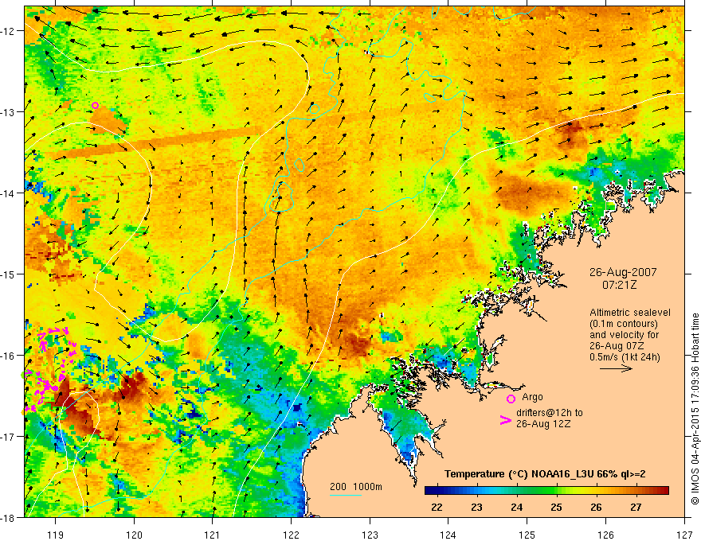Click the latitude label '-13'

[x=9, y=112]
